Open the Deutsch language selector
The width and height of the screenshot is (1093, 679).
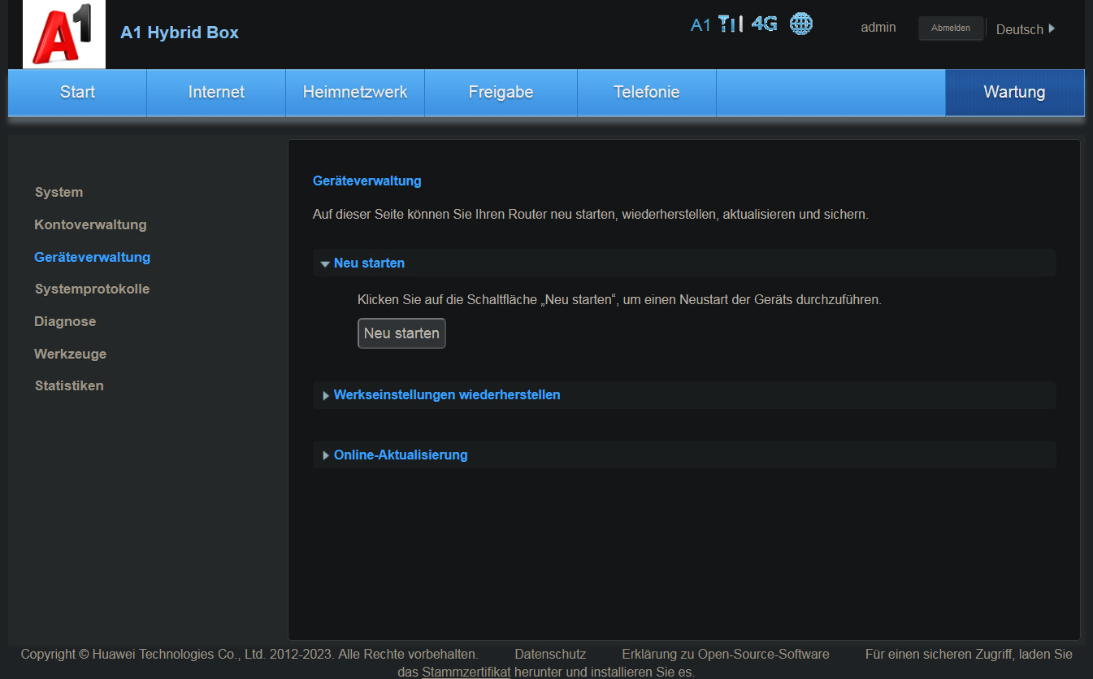1026,29
